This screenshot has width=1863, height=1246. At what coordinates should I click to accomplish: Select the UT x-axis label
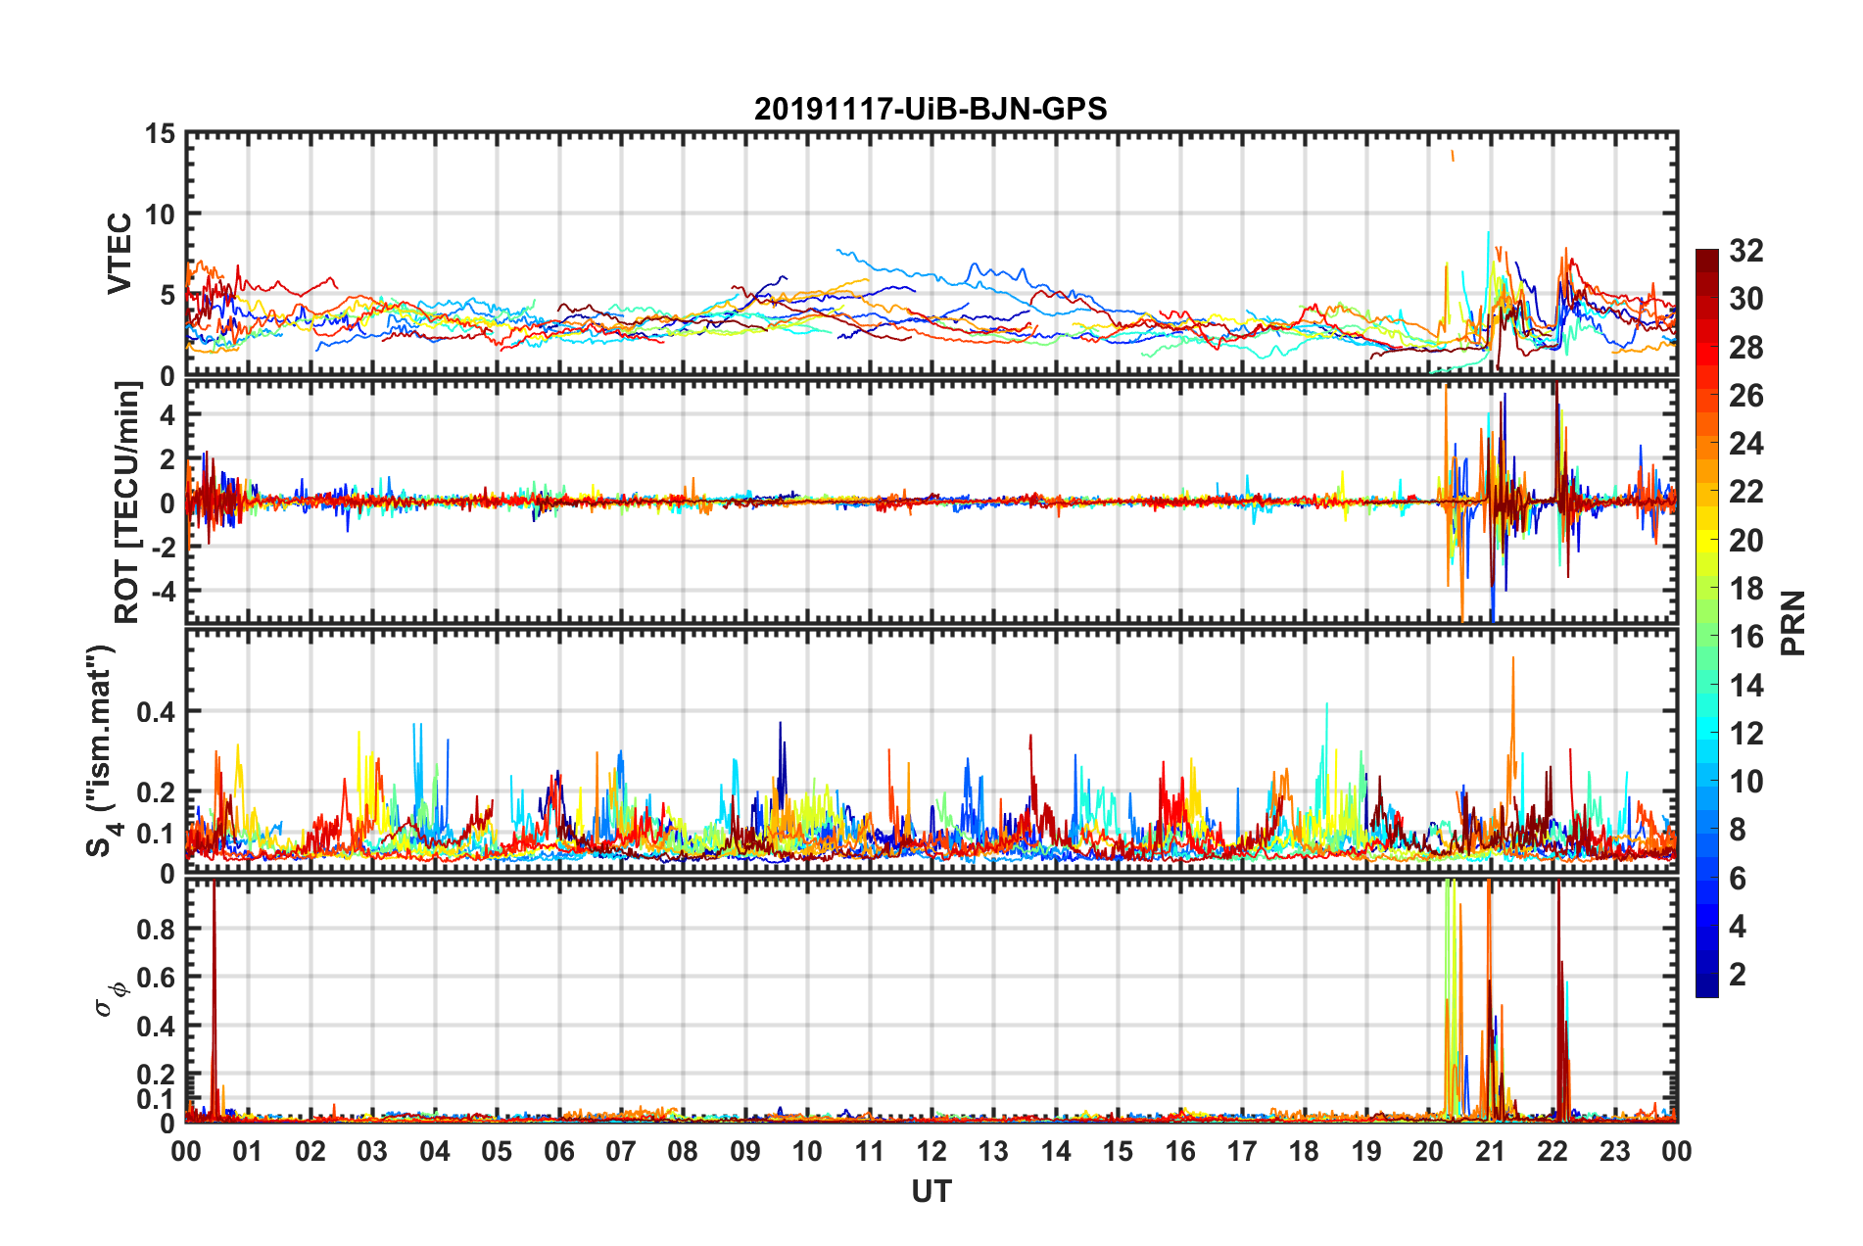click(931, 1191)
